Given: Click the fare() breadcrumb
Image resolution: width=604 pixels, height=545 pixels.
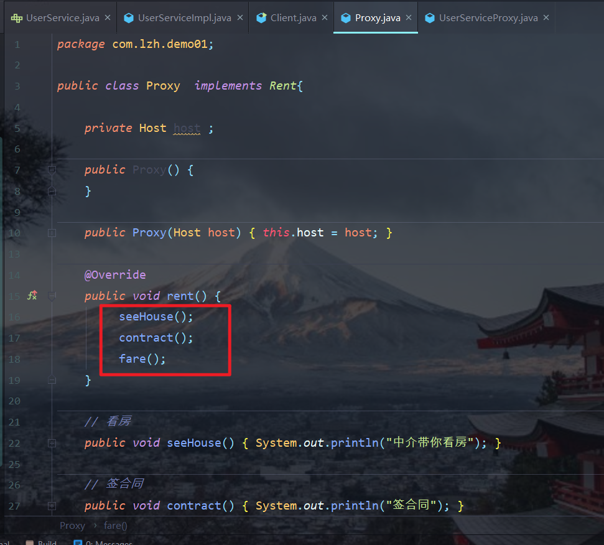Looking at the screenshot, I should [116, 526].
